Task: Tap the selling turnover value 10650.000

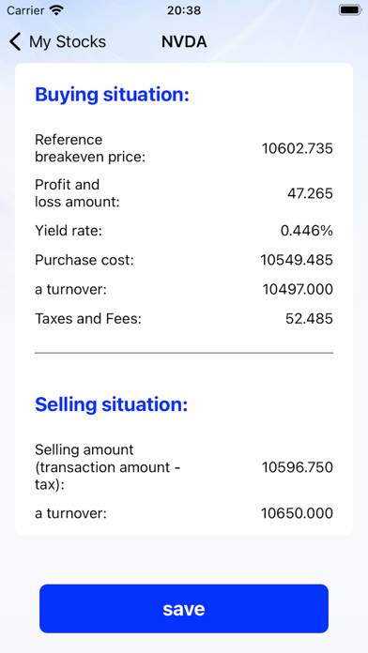Action: [x=297, y=513]
